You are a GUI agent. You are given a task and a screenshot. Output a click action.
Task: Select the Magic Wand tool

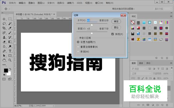click(10, 23)
